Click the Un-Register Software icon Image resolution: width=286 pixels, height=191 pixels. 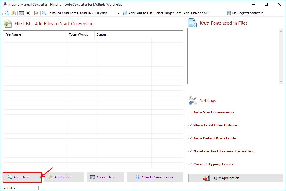[229, 13]
